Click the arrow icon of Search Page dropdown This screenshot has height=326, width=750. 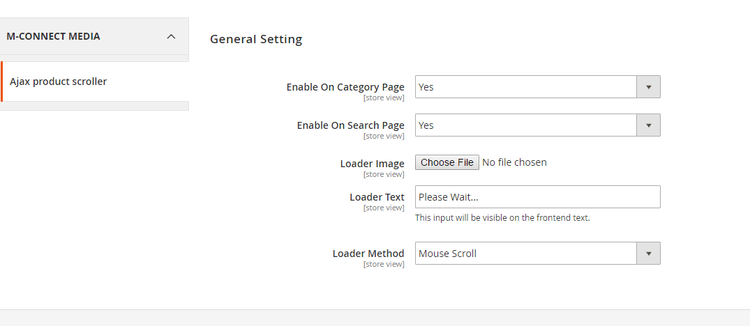point(648,125)
